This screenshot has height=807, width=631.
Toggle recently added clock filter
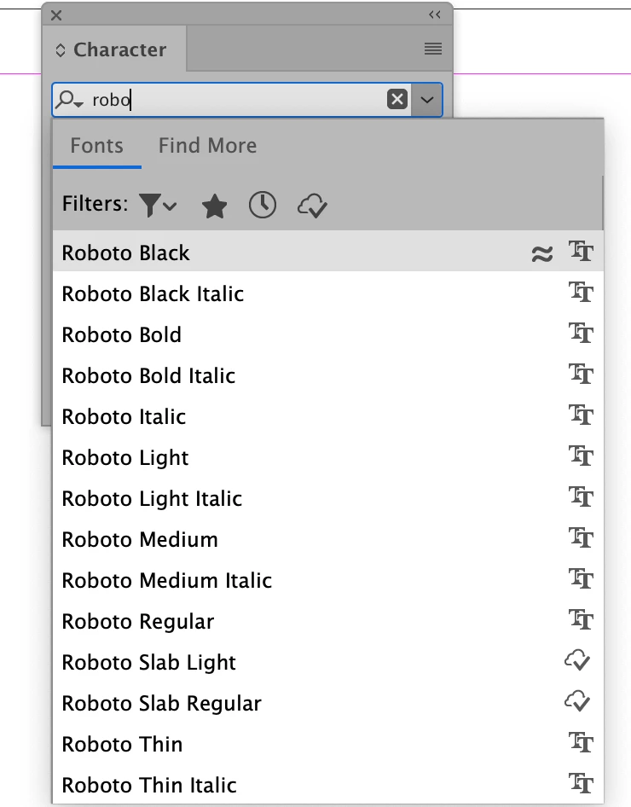[263, 206]
